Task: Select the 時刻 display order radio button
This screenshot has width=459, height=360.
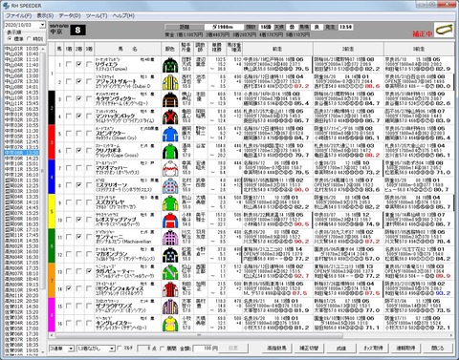Action: pos(29,39)
